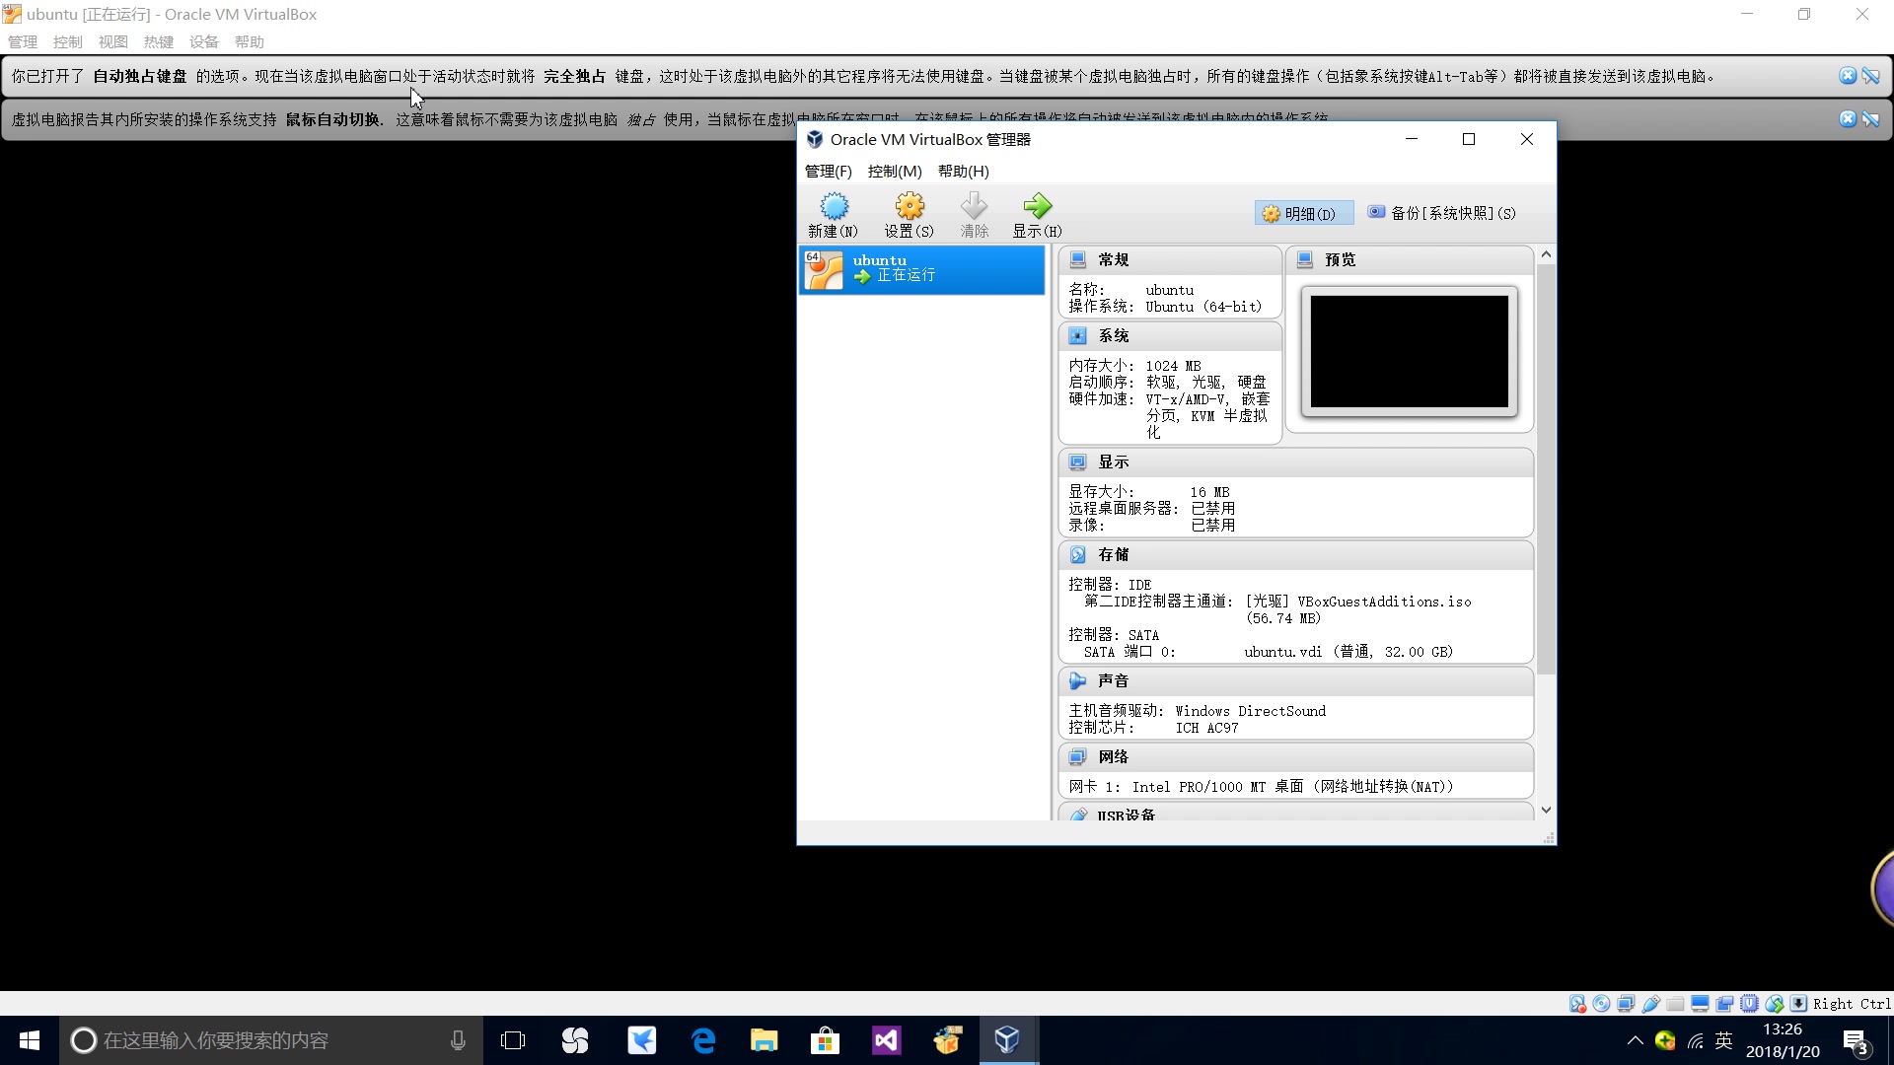Click the 帮助(H) help menu
1894x1065 pixels.
click(963, 172)
